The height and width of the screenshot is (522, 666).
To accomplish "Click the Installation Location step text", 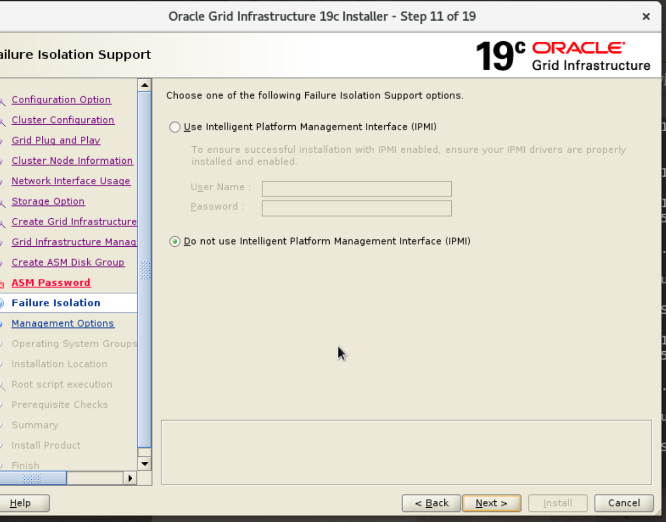I will (x=59, y=364).
